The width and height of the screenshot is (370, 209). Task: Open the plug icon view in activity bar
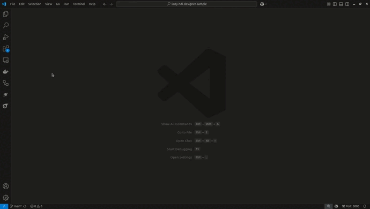6,95
